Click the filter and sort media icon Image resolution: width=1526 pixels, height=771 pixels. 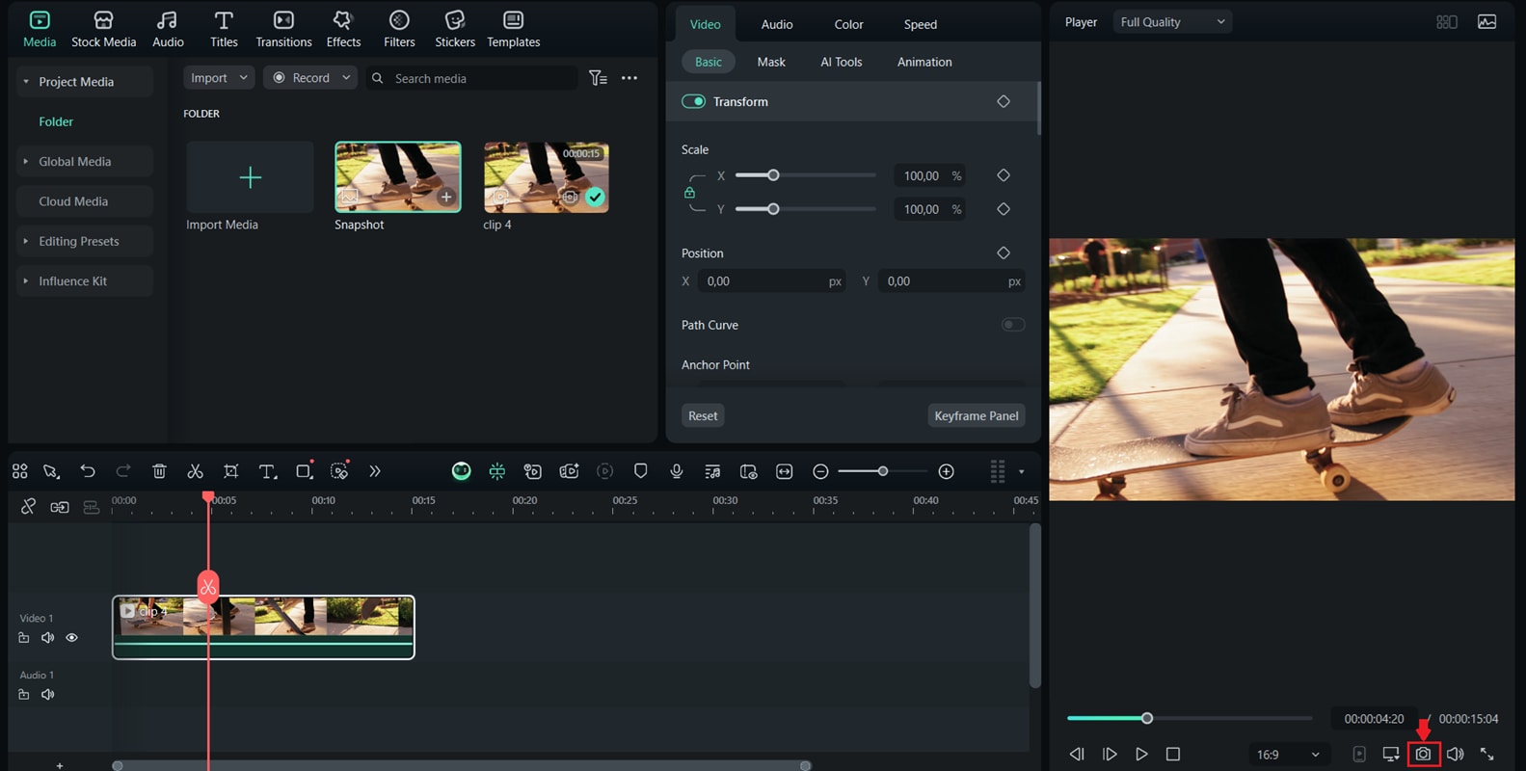pos(598,78)
